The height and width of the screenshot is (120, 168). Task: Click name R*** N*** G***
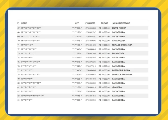click(27, 91)
